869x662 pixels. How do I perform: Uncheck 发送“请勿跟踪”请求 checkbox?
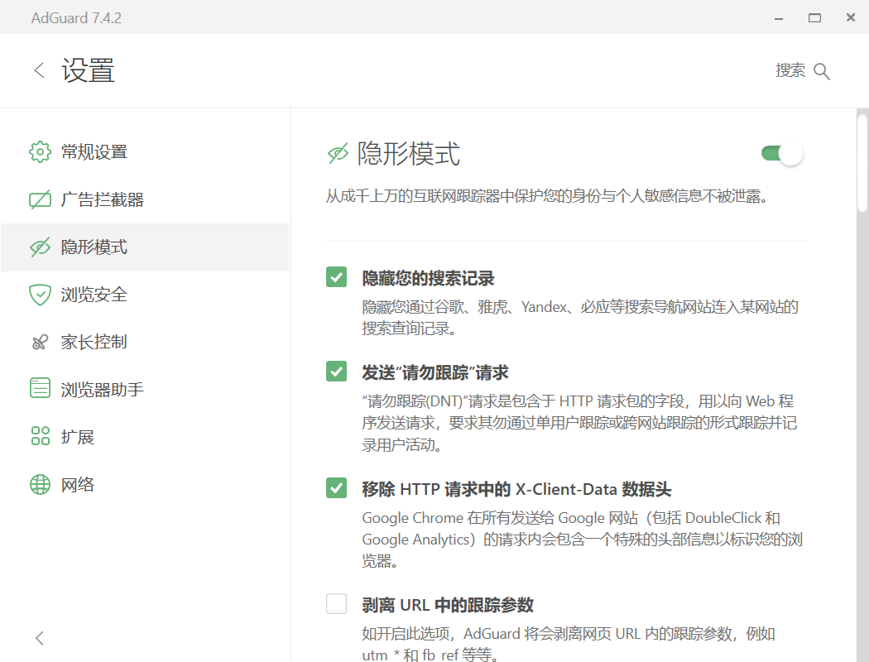coord(336,372)
